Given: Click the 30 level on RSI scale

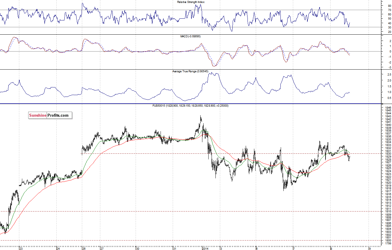Looking at the screenshot, I should (389, 28).
